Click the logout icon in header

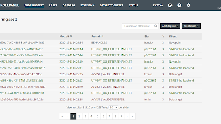coord(170,5)
